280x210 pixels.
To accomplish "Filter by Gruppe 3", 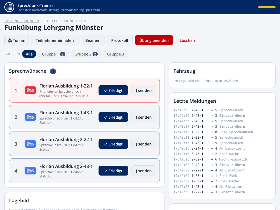I will 116,54.
